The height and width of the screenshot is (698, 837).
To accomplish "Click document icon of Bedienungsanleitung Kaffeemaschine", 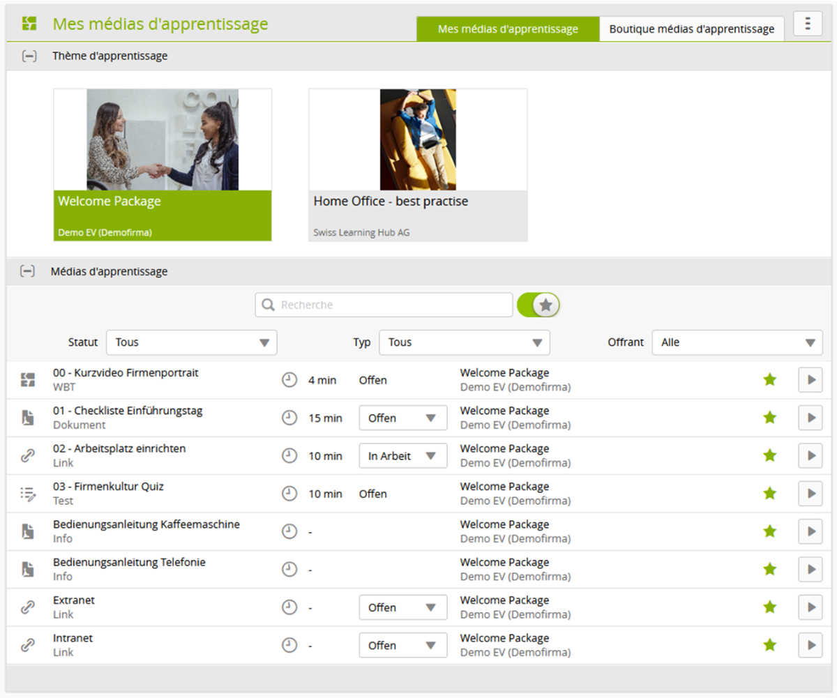I will coord(28,531).
